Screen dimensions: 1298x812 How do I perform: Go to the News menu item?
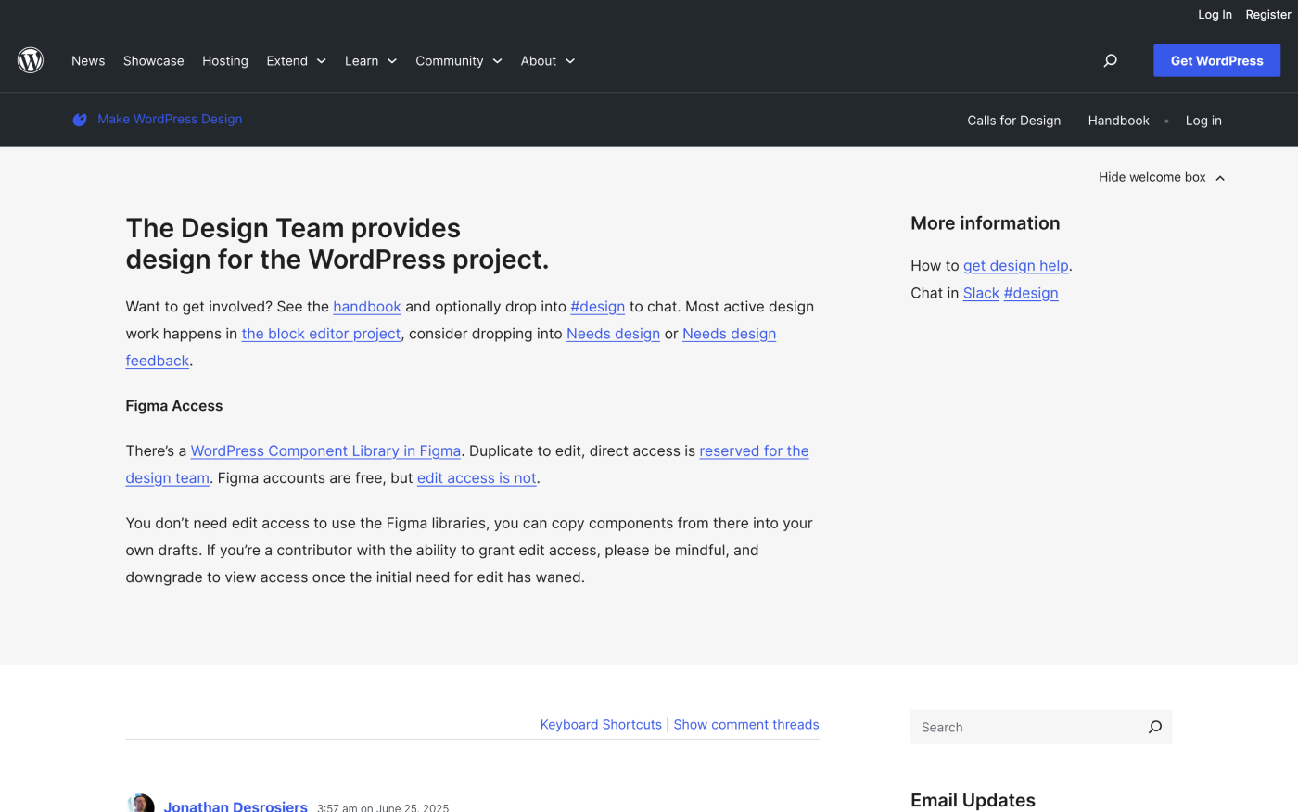click(88, 60)
